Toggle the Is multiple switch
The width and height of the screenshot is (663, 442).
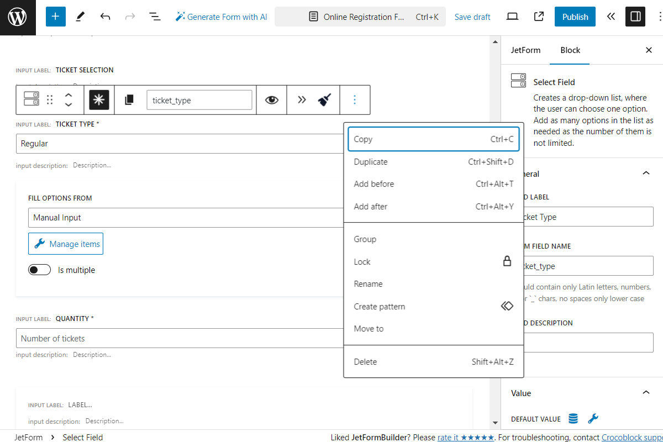point(39,270)
